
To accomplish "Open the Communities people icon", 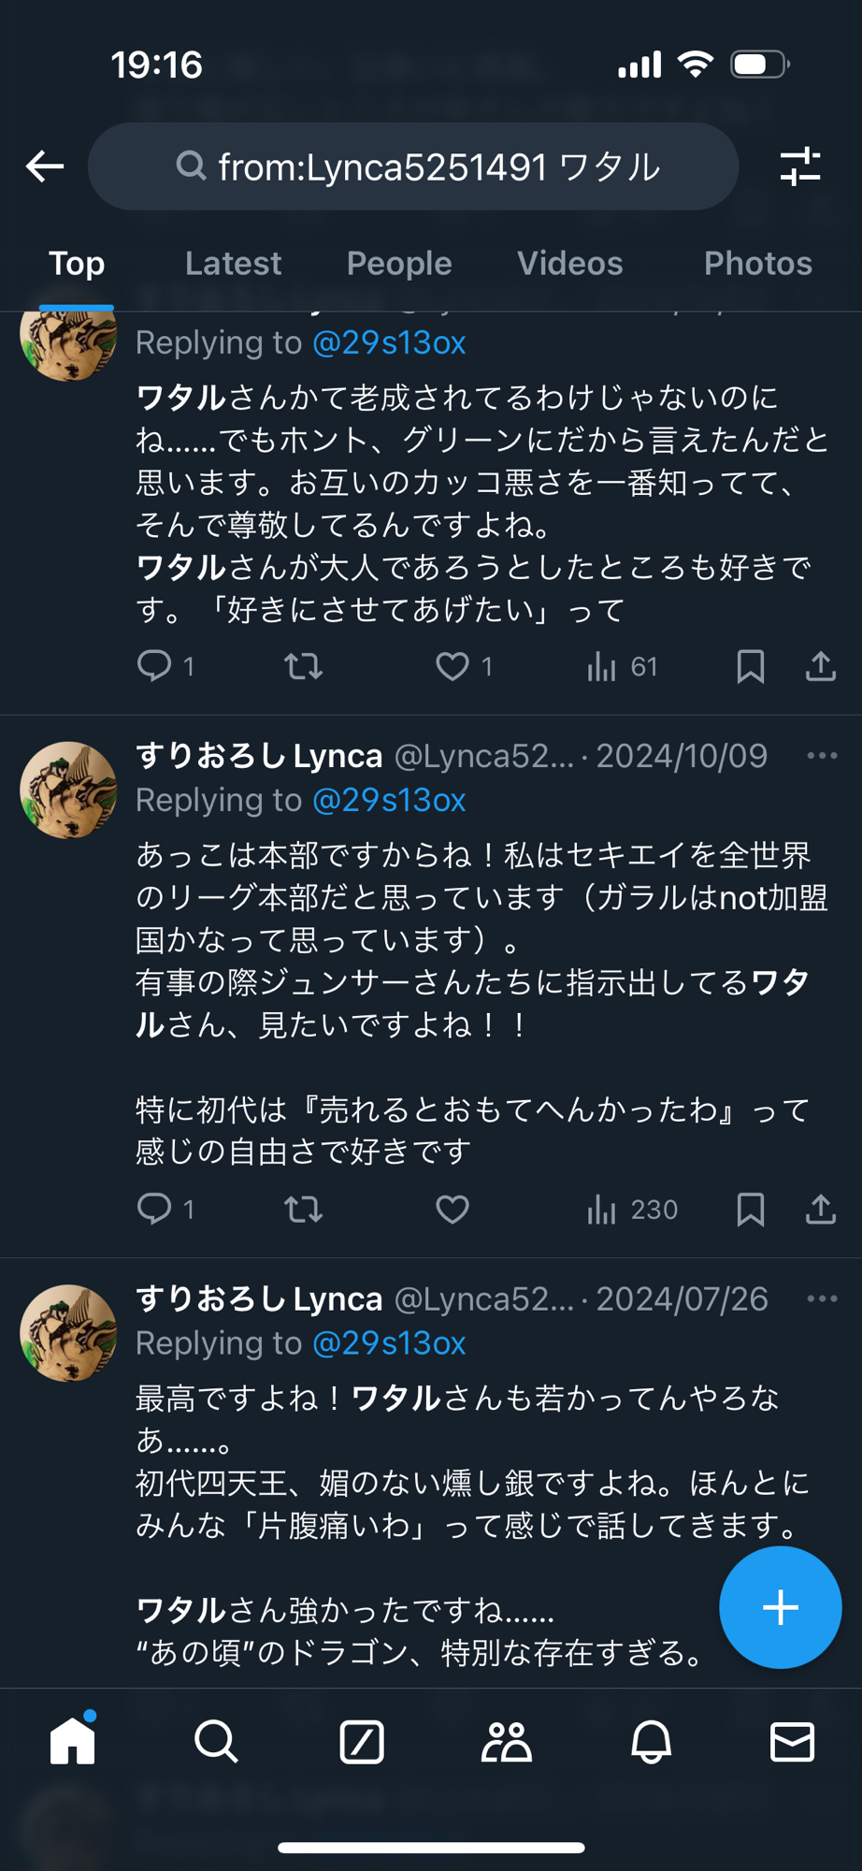I will coord(507,1742).
